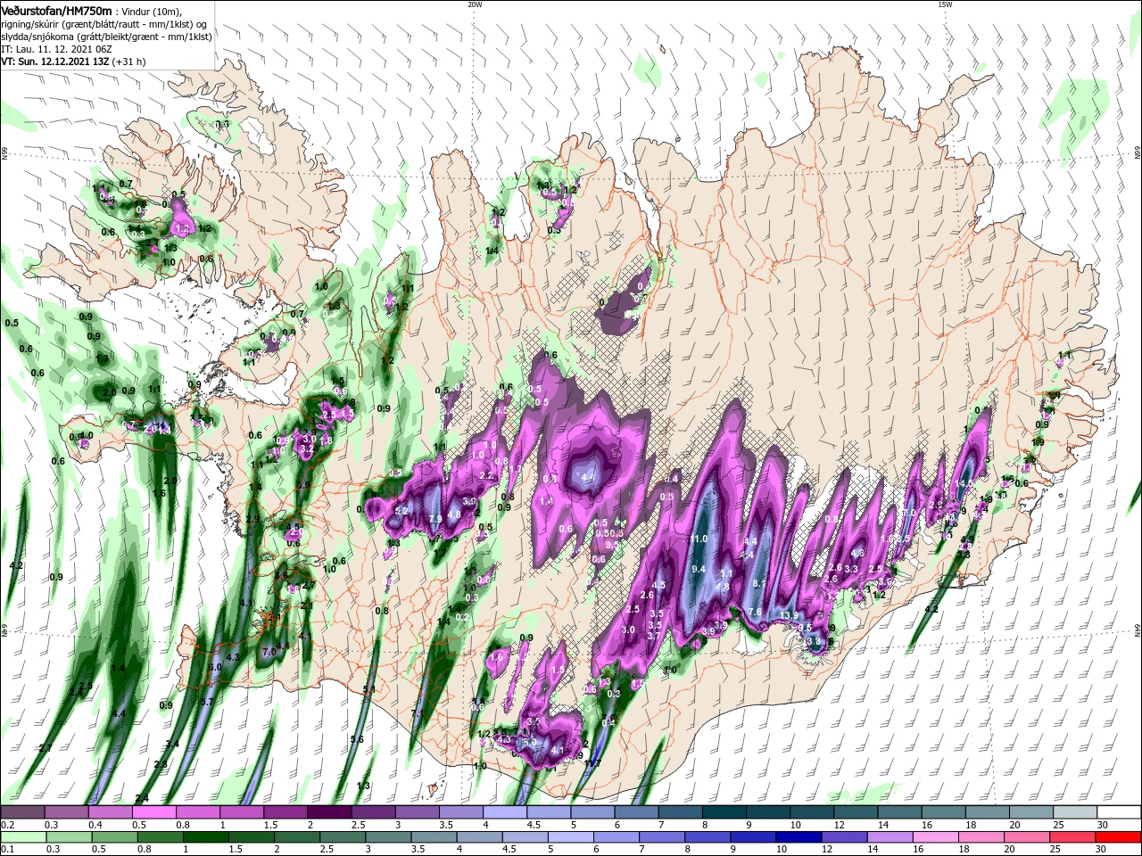
Task: Click the 7.9 value in western highlands
Action: pyautogui.click(x=435, y=519)
